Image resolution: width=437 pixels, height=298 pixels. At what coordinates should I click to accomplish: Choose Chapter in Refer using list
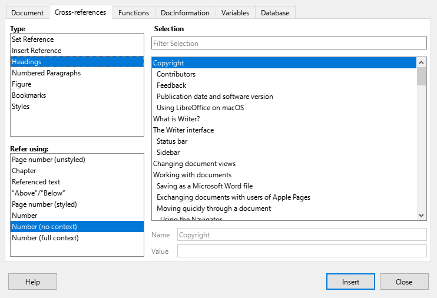click(77, 171)
